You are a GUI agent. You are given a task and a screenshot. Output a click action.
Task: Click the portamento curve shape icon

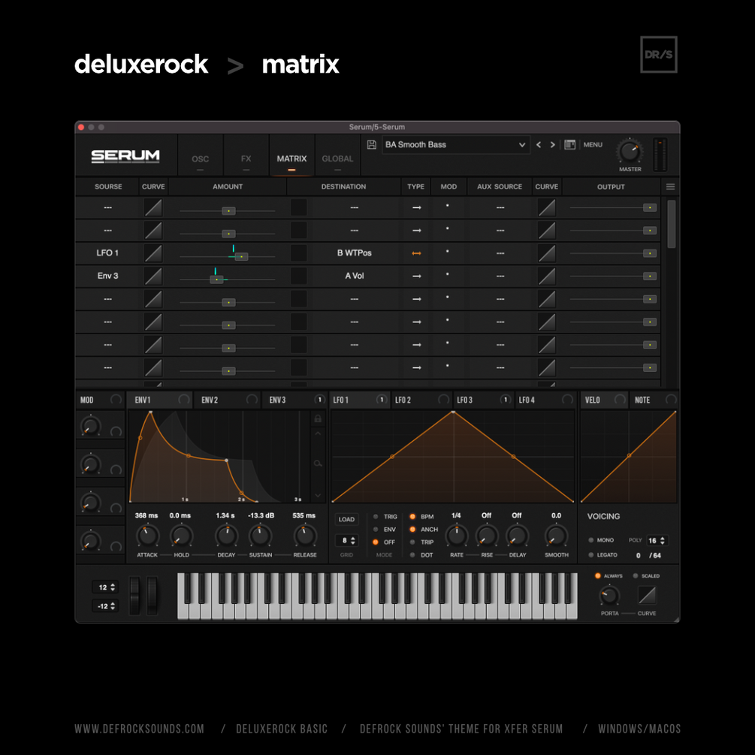tap(647, 595)
